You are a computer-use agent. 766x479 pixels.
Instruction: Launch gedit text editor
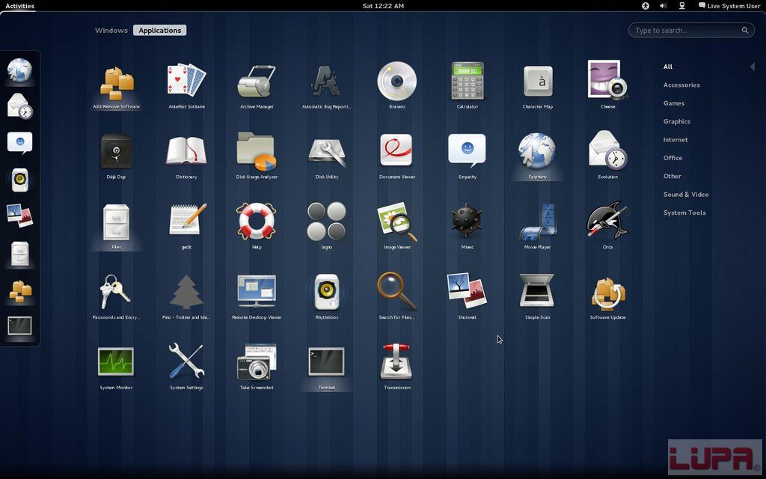186,226
